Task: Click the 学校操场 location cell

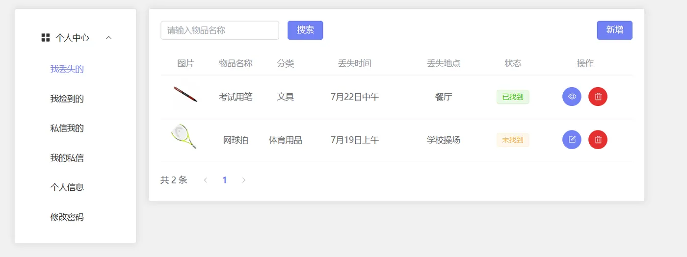Action: 444,140
